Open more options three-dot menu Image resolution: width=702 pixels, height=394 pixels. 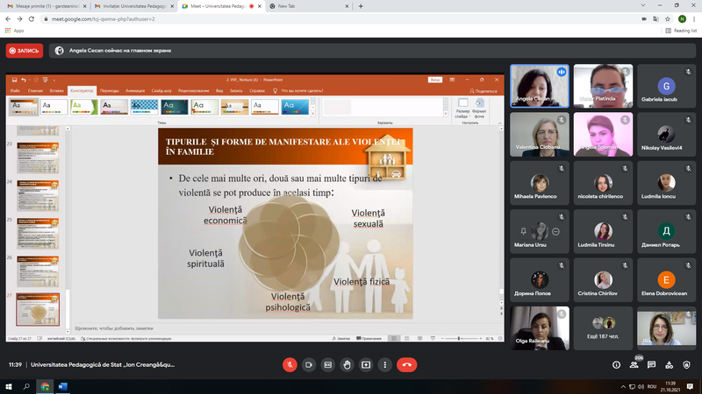click(x=385, y=364)
